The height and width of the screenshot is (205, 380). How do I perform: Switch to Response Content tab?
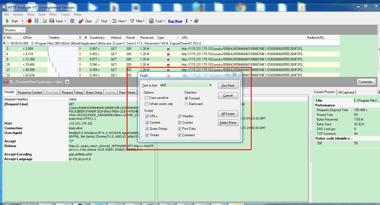pos(30,92)
